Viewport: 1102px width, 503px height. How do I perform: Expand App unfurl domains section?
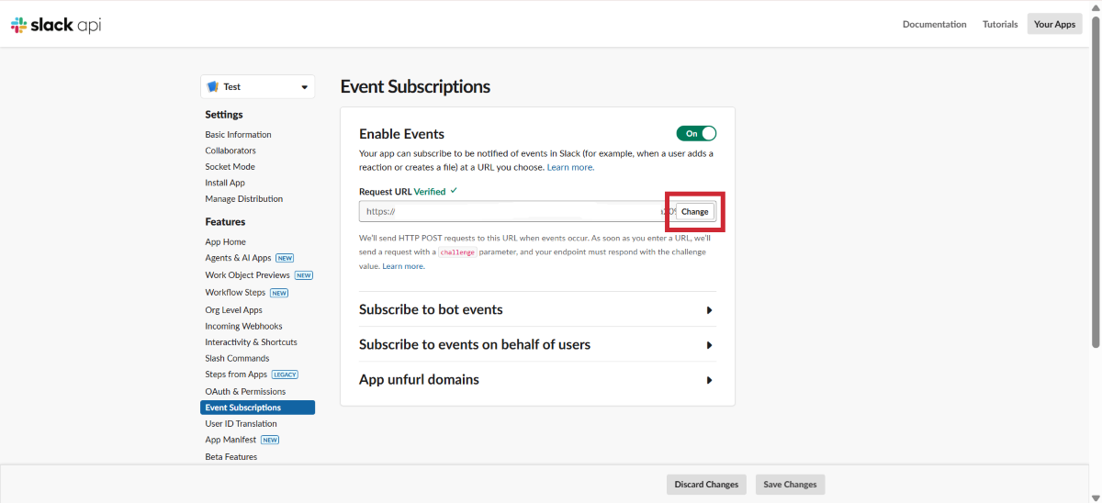536,380
